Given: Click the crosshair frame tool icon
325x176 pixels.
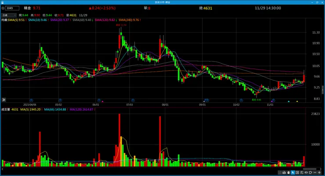Looking at the screenshot, I should (x=297, y=172).
